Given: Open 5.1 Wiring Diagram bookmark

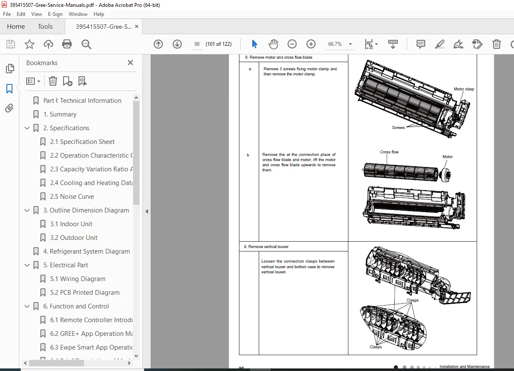Looking at the screenshot, I should [x=78, y=279].
